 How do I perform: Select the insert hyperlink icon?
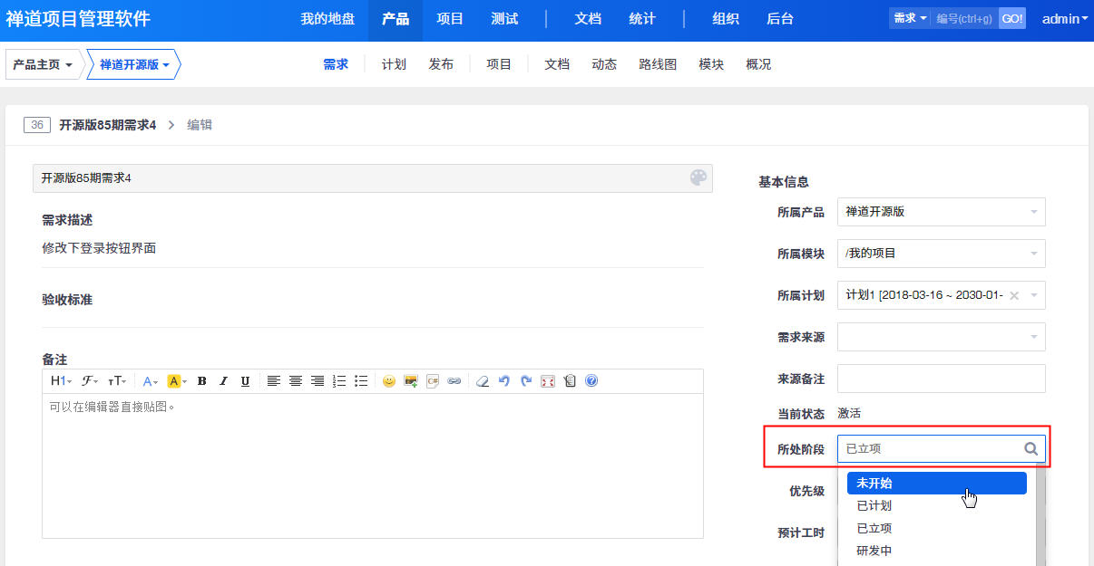point(453,380)
